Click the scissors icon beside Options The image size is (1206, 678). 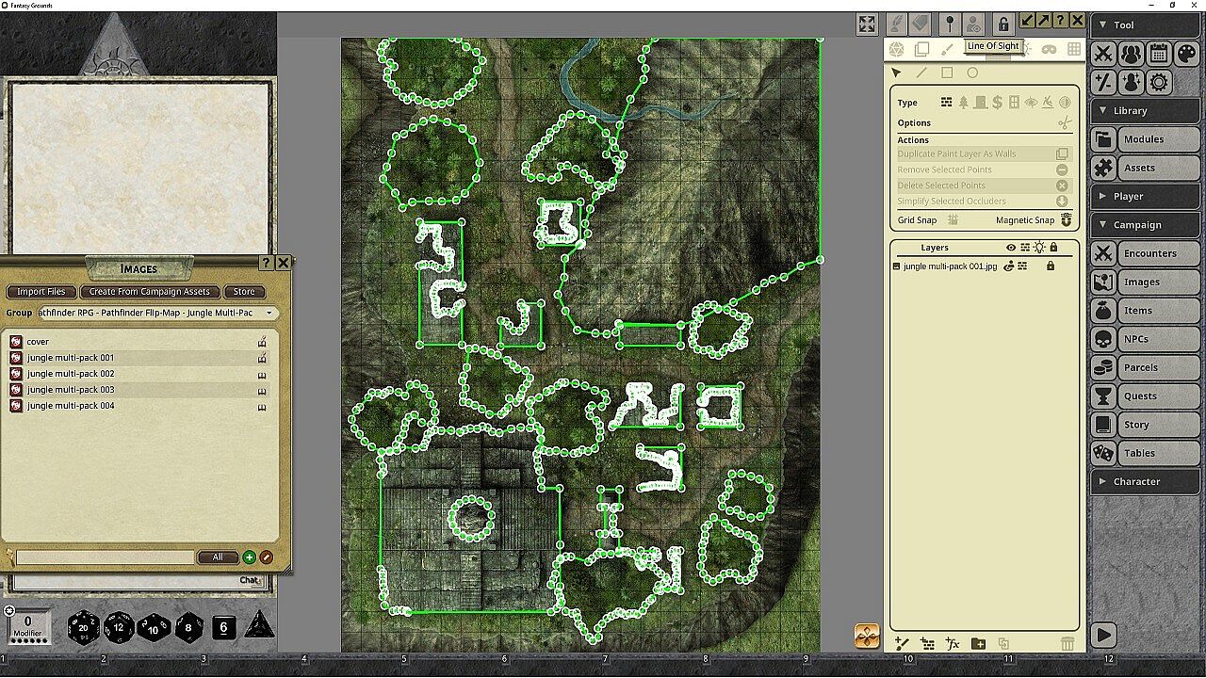1065,122
